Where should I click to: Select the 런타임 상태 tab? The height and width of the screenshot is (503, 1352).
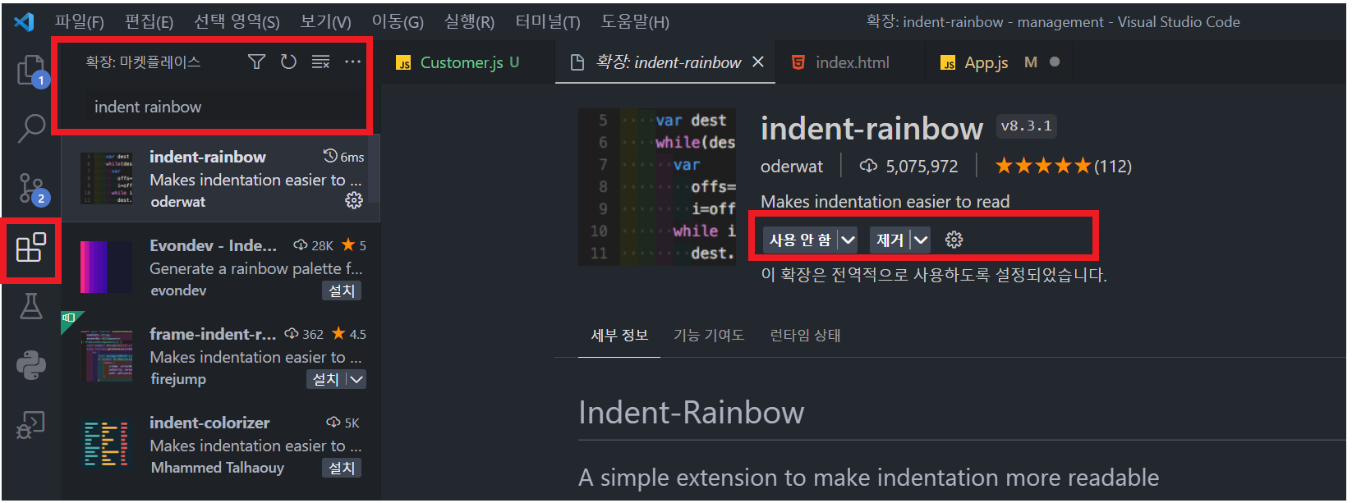click(x=805, y=335)
